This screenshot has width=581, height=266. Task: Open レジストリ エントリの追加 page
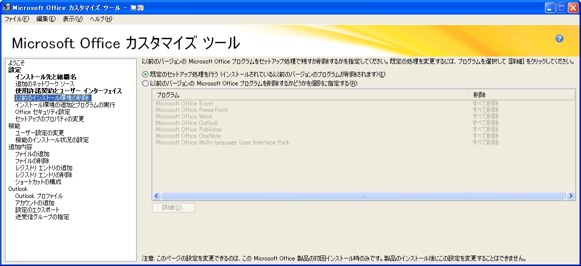point(44,168)
